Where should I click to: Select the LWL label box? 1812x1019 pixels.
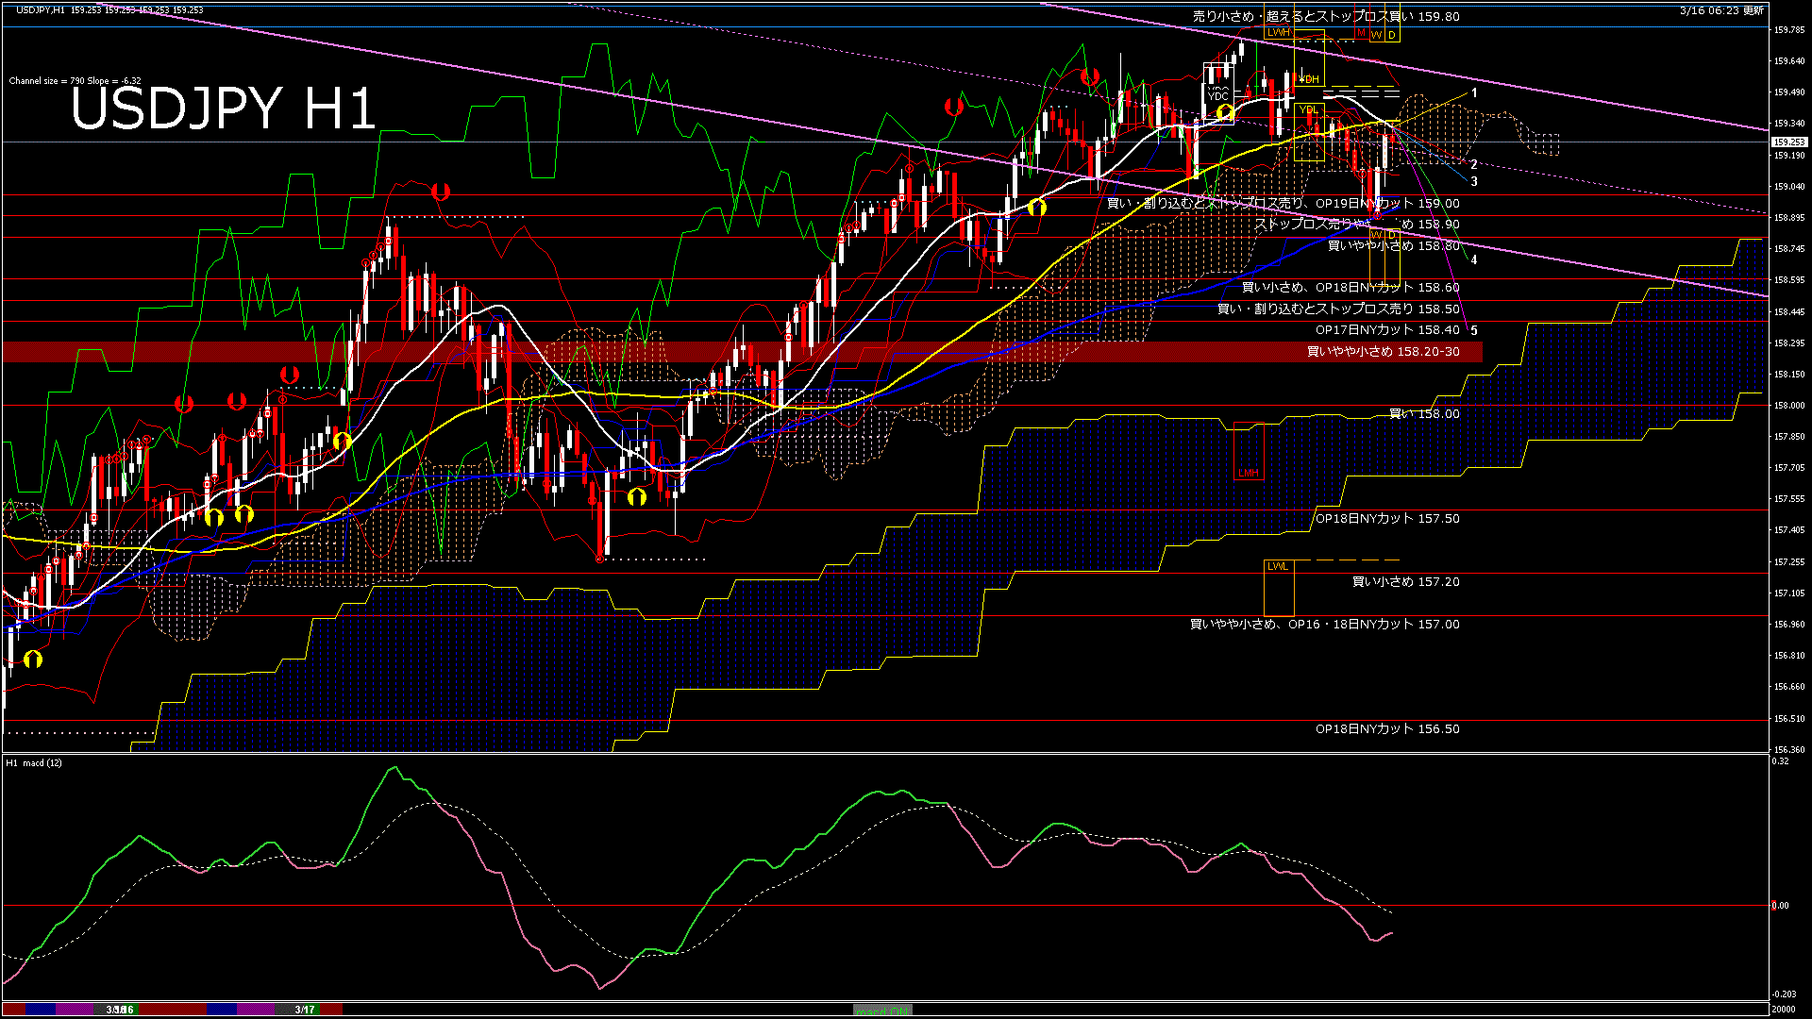tap(1277, 566)
